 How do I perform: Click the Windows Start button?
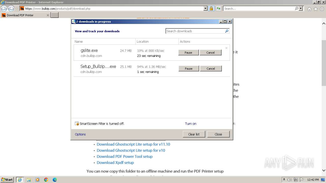pos(7,180)
